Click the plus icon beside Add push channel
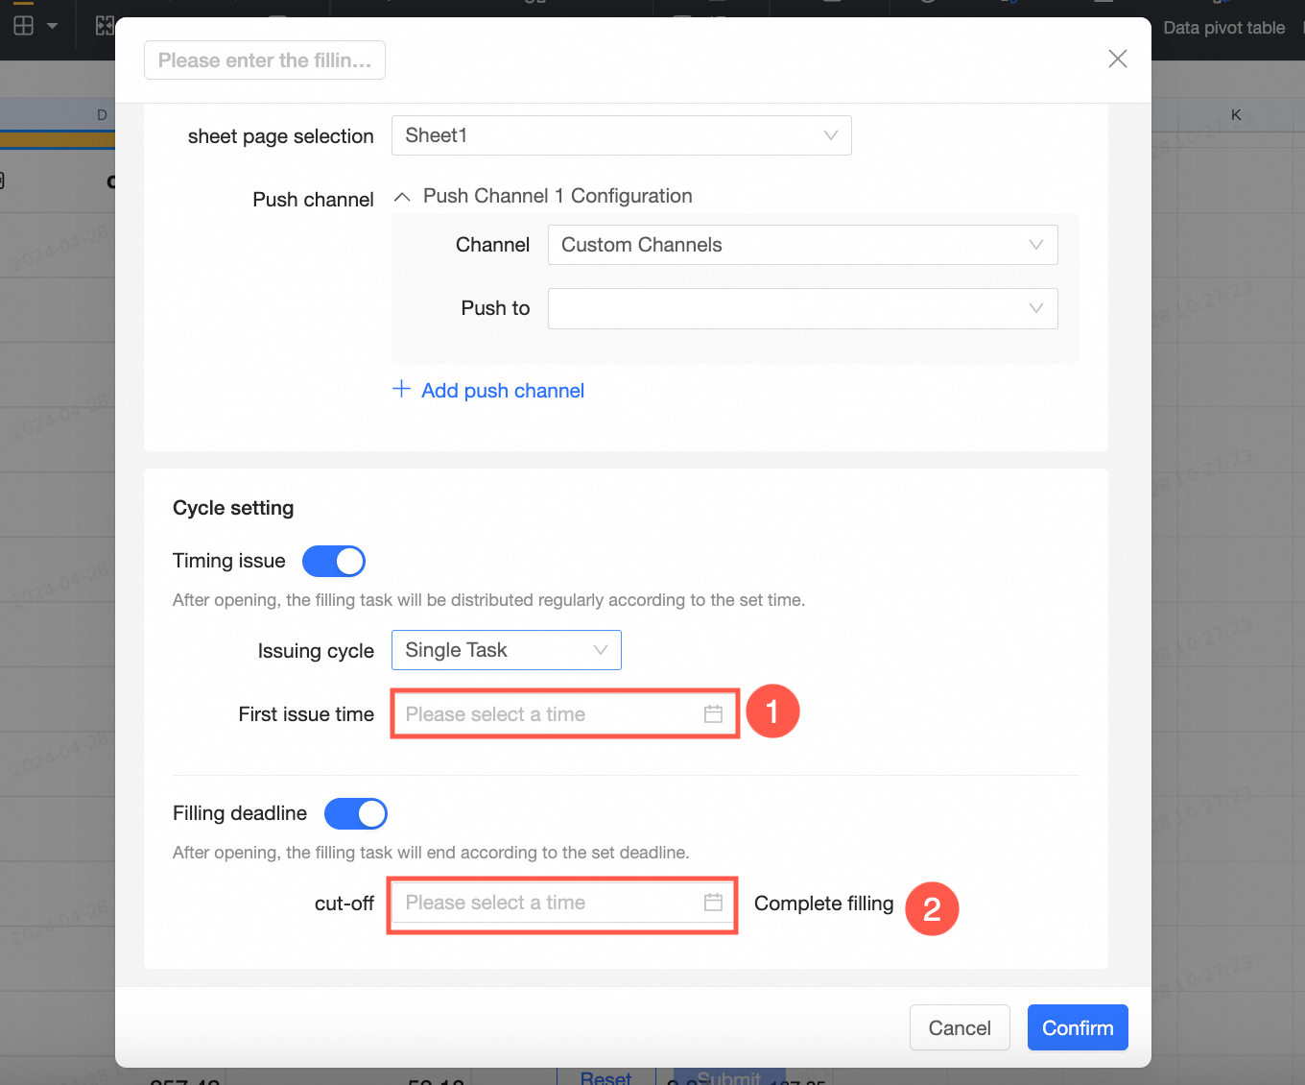 (x=401, y=389)
